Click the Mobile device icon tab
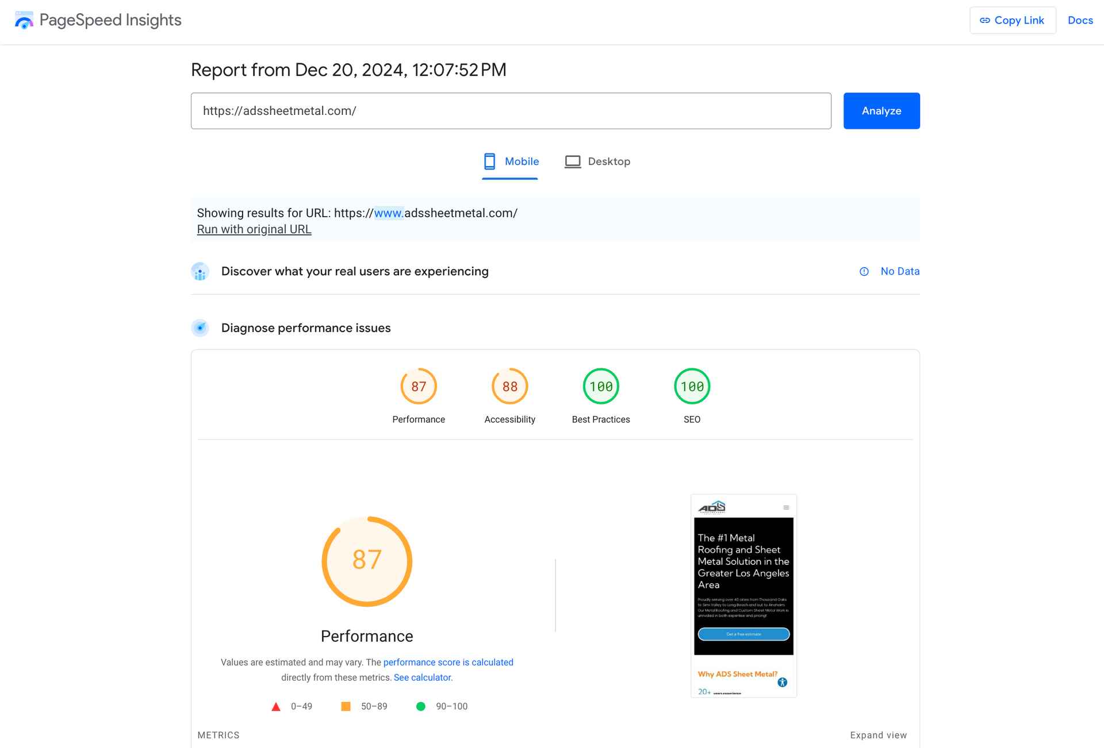 490,161
